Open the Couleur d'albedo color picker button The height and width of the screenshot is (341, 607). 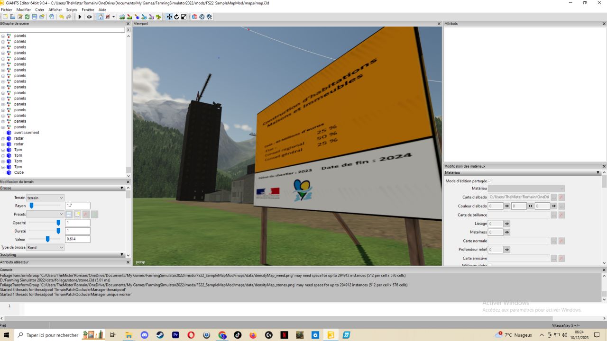[x=561, y=206]
